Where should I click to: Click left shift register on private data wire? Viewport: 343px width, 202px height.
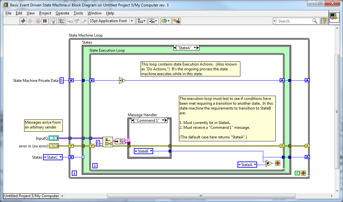(x=71, y=80)
